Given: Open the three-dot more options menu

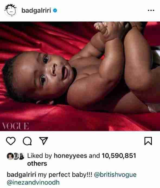Looking at the screenshot, I should click(151, 10).
